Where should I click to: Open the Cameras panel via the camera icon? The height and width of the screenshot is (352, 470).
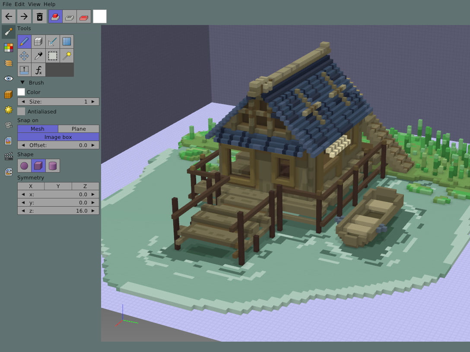click(8, 124)
